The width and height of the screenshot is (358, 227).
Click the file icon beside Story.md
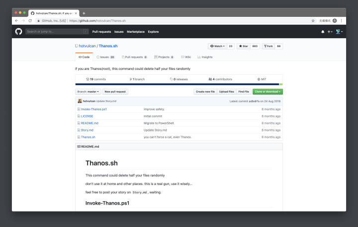tap(79, 130)
